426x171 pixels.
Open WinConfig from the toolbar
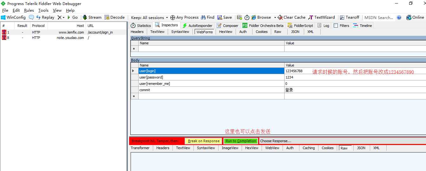13,17
